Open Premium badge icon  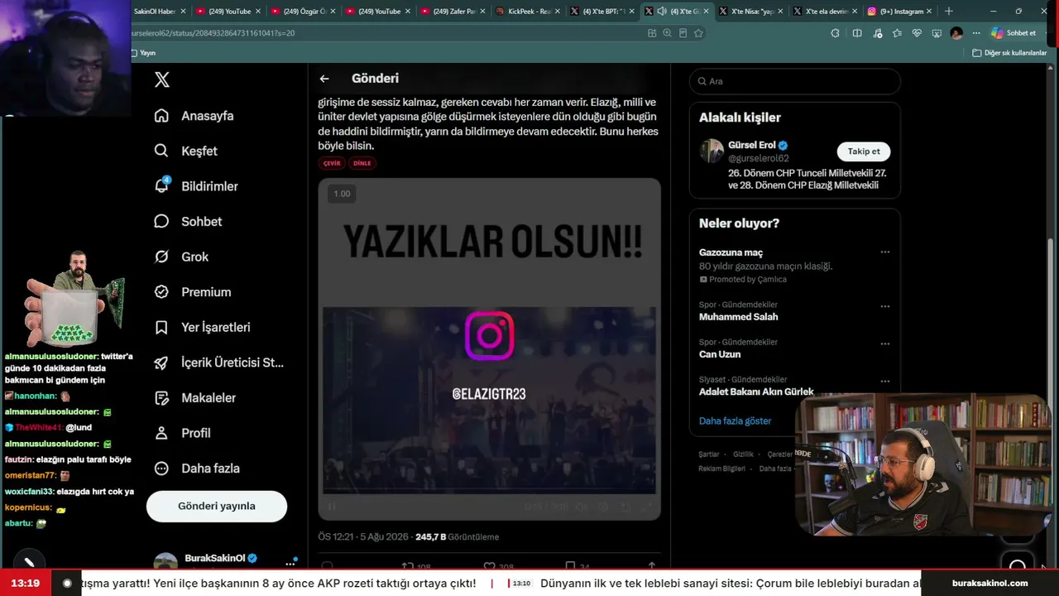coord(161,292)
